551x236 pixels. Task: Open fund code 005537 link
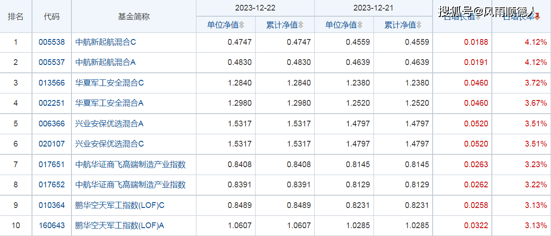tap(52, 62)
